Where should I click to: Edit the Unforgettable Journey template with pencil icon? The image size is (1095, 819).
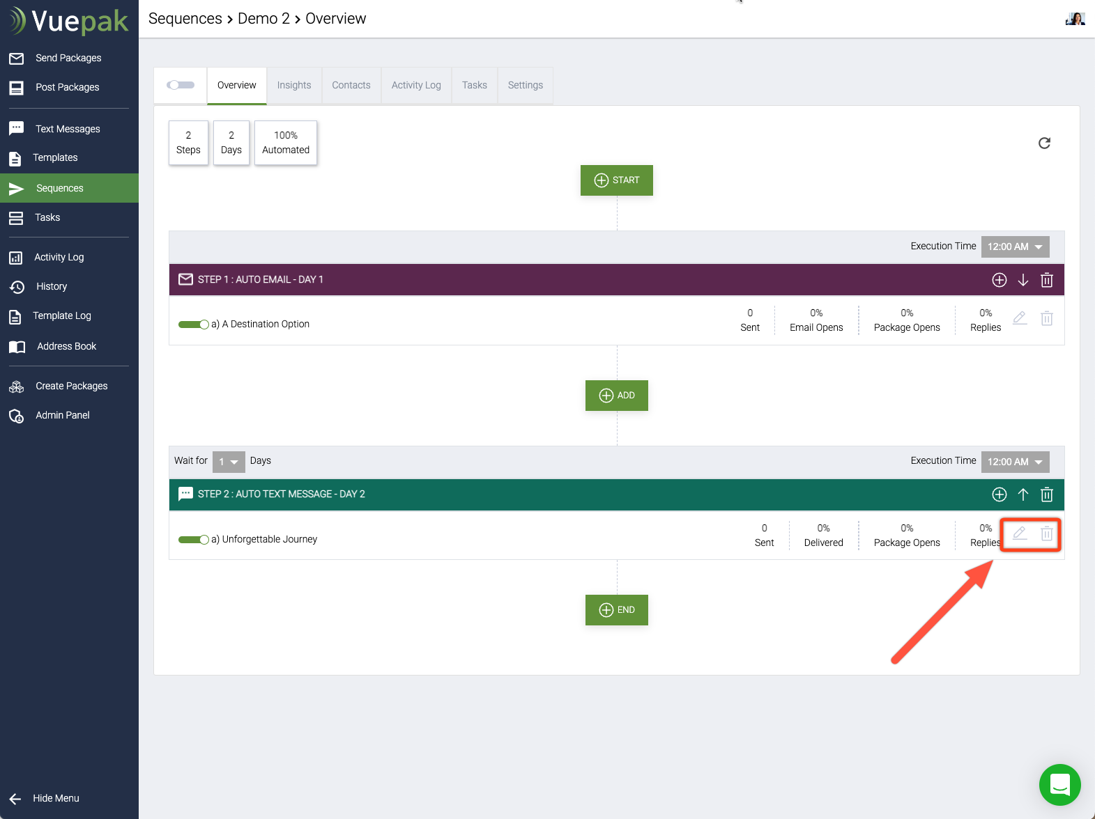[x=1019, y=533]
